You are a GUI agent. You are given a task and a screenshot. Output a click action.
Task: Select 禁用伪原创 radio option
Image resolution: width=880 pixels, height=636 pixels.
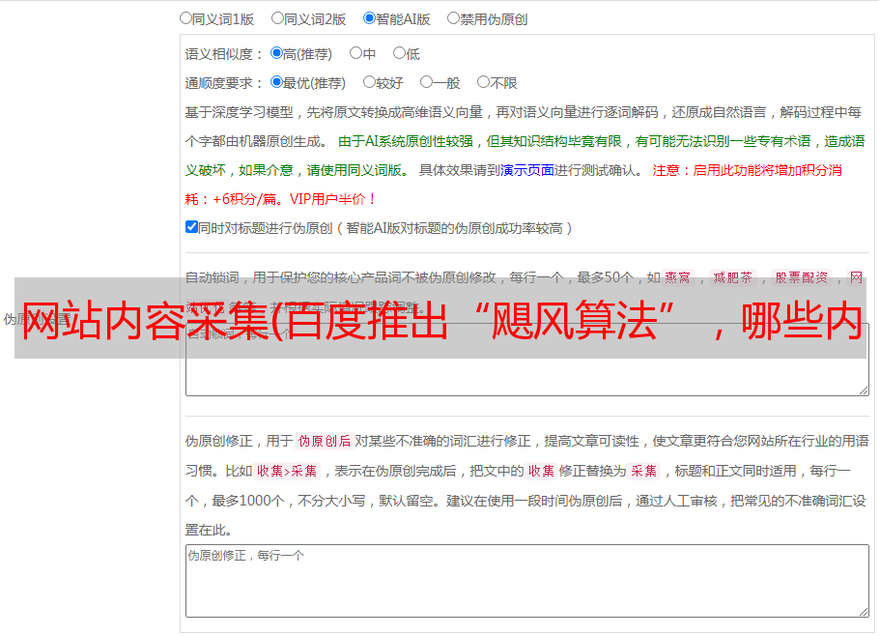(x=453, y=18)
